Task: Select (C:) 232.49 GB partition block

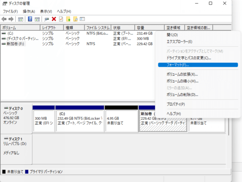Action: click(x=80, y=119)
